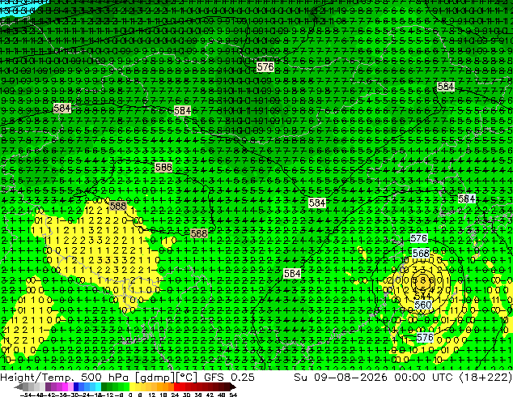Image resolution: width=513 pixels, height=397 pixels.
Task: Click the '(18+222)' forecast run text
Action: [x=485, y=378]
